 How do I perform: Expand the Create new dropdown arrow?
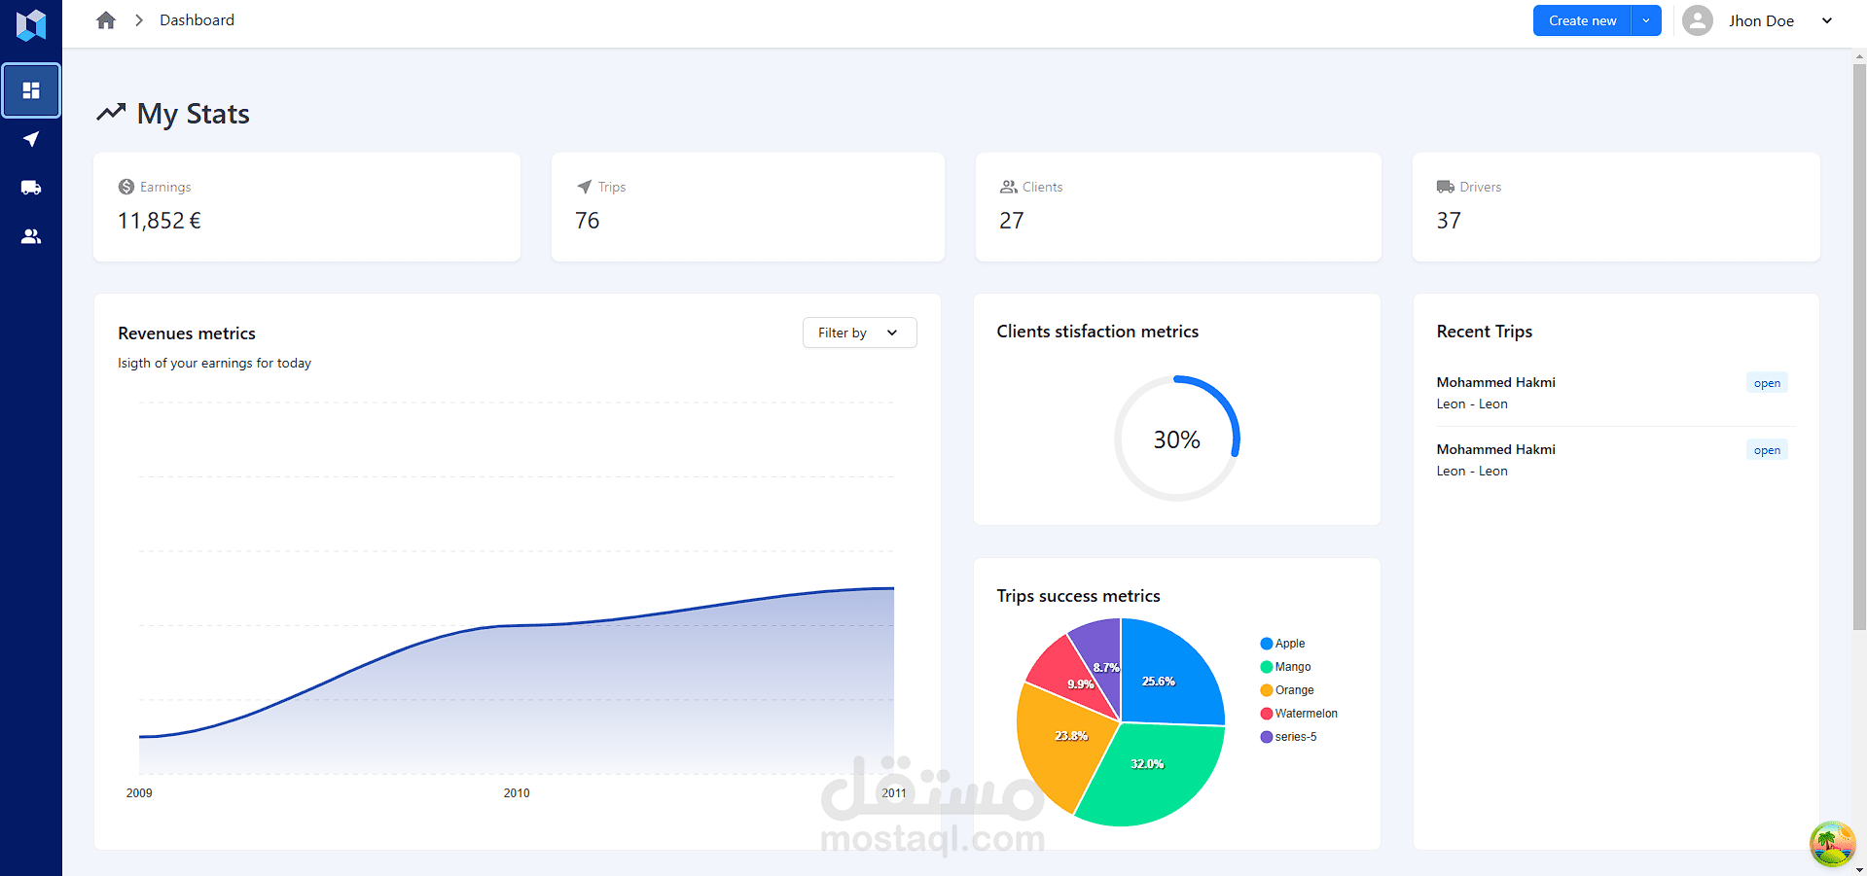click(1646, 20)
